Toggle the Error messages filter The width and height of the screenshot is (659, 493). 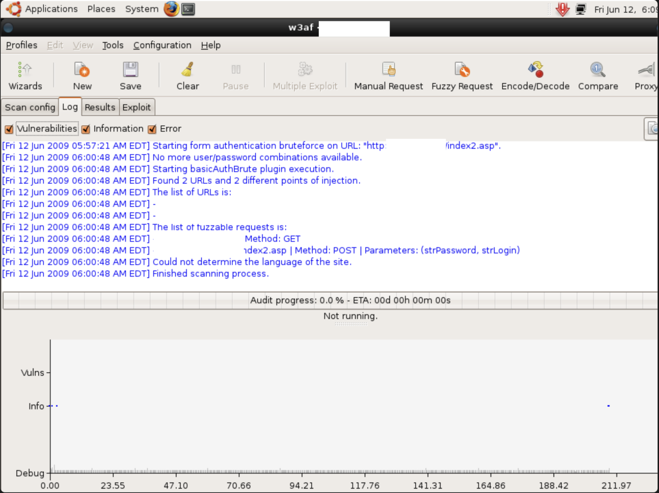[x=152, y=129]
